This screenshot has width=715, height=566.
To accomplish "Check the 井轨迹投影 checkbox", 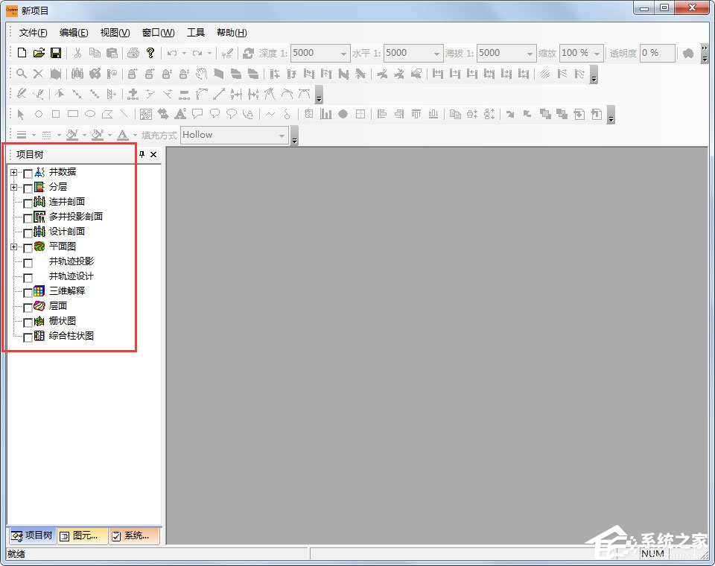I will (28, 263).
